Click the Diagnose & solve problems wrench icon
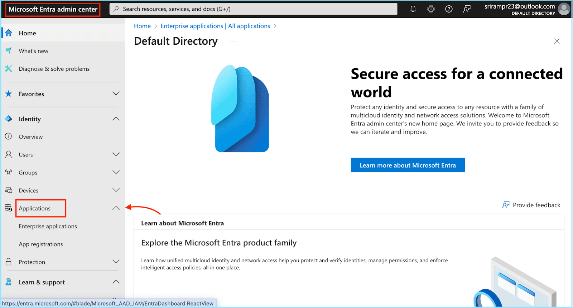The width and height of the screenshot is (573, 308). [x=9, y=69]
